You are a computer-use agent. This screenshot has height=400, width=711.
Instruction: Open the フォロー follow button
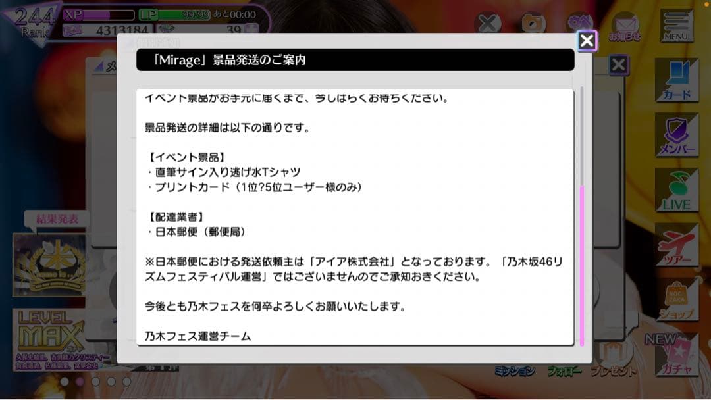tap(564, 372)
